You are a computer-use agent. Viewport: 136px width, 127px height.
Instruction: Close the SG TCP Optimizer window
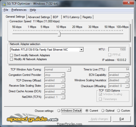pos(128,2)
